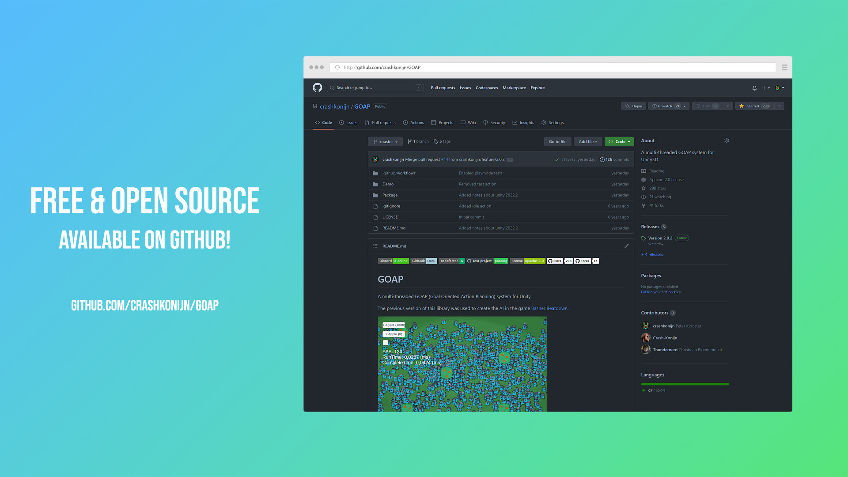Viewport: 848px width, 477px height.
Task: Open the master branch selector
Action: coord(385,141)
